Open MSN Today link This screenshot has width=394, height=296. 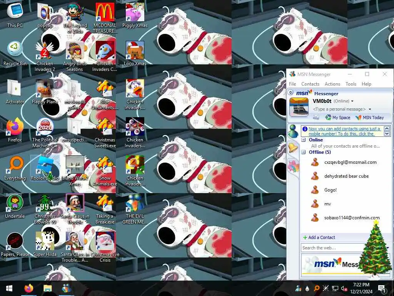(x=369, y=117)
